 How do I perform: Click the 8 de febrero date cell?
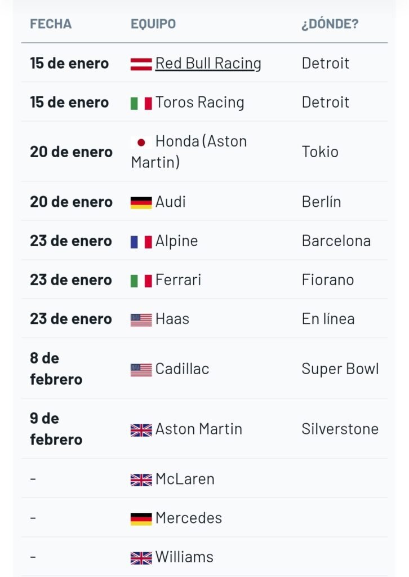click(56, 369)
